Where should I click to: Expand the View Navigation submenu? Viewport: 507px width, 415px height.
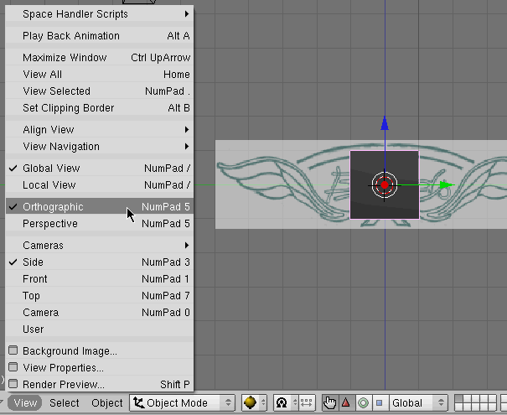pyautogui.click(x=100, y=147)
